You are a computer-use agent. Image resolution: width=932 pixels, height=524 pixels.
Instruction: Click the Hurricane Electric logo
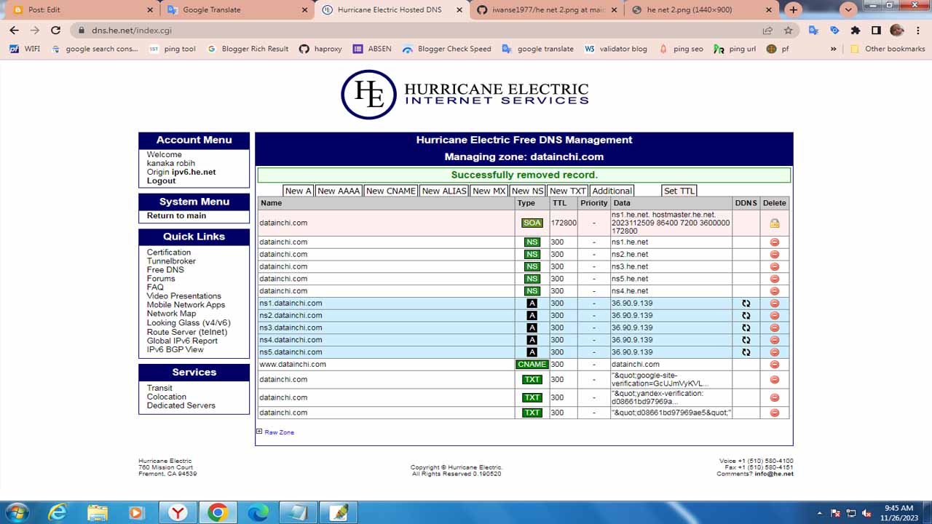tap(465, 95)
